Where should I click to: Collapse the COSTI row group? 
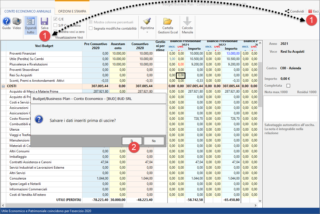pyautogui.click(x=3, y=86)
